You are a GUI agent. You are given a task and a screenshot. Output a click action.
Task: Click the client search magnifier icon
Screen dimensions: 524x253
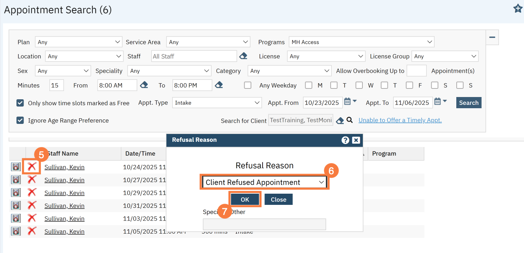click(x=350, y=120)
